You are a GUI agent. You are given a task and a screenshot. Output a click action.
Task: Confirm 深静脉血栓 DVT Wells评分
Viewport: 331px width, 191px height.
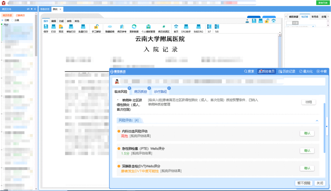pyautogui.click(x=307, y=168)
